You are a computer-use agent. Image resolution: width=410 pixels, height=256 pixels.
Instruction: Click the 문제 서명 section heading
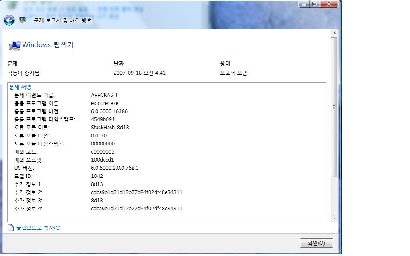coord(20,87)
